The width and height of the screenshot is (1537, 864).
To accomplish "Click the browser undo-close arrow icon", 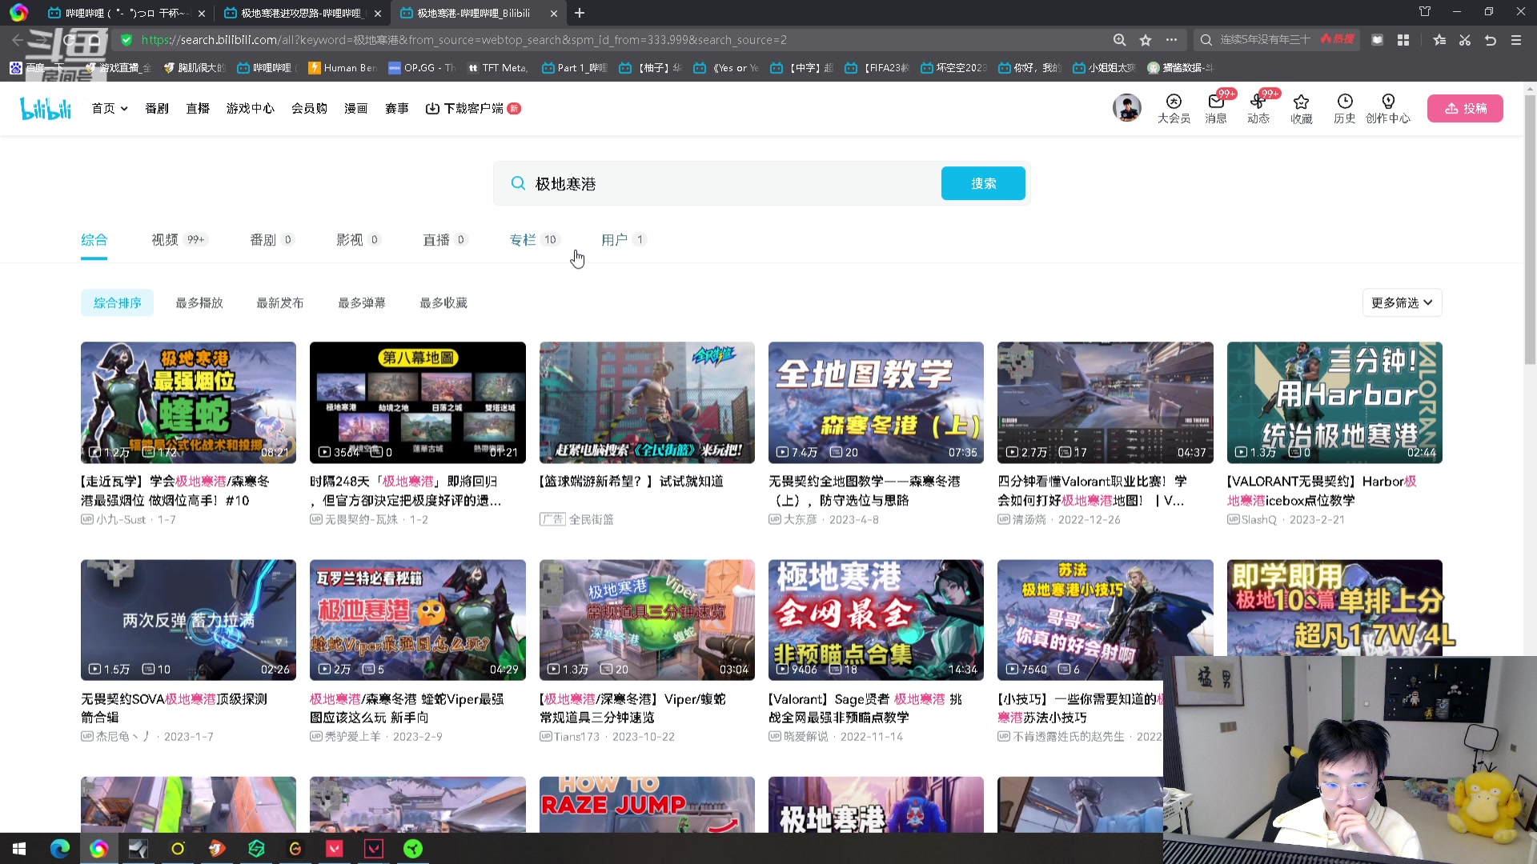I will [x=1491, y=40].
